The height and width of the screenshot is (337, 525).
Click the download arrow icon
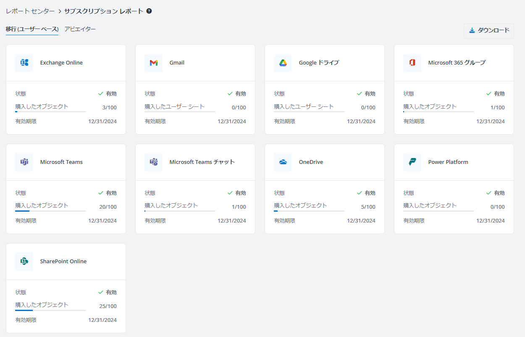coord(472,30)
